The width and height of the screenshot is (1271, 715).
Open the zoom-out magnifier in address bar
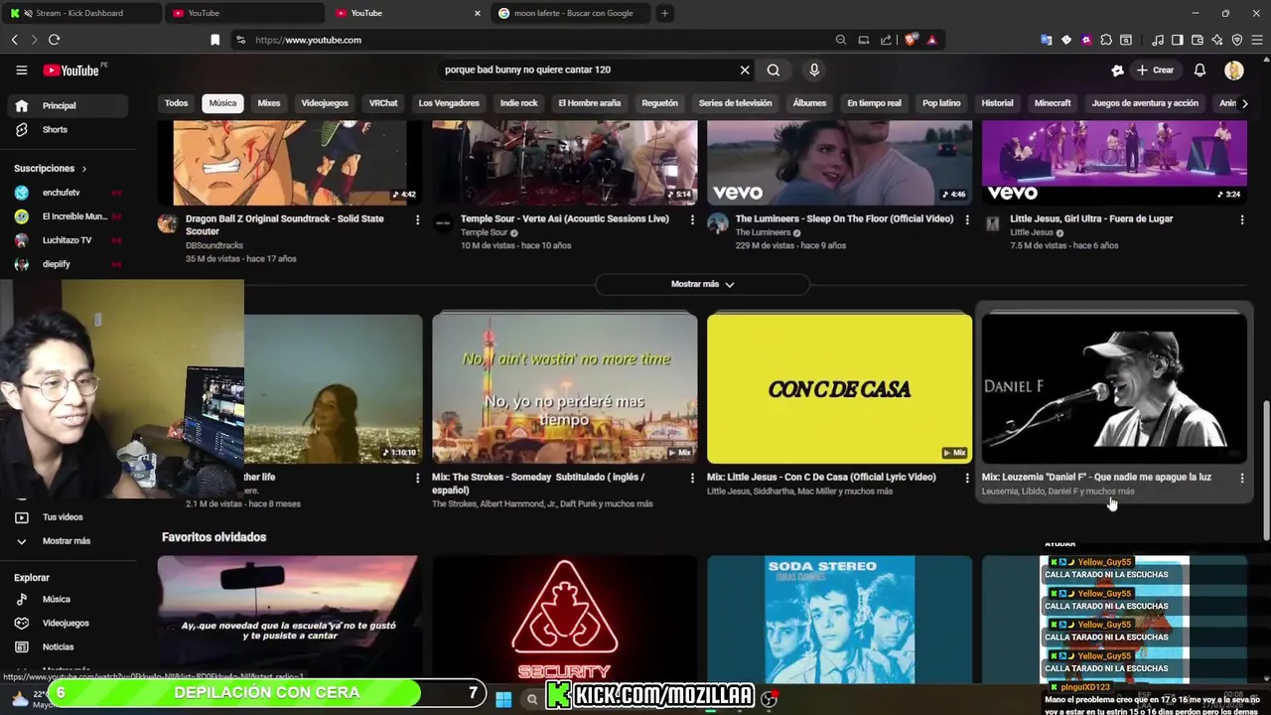click(841, 40)
